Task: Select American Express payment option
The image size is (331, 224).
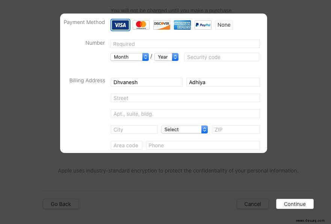Action: click(x=182, y=25)
